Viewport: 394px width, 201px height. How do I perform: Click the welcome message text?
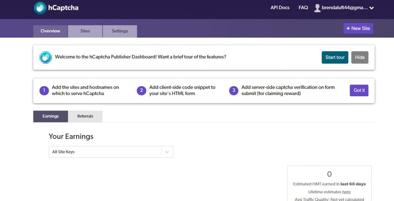point(140,57)
